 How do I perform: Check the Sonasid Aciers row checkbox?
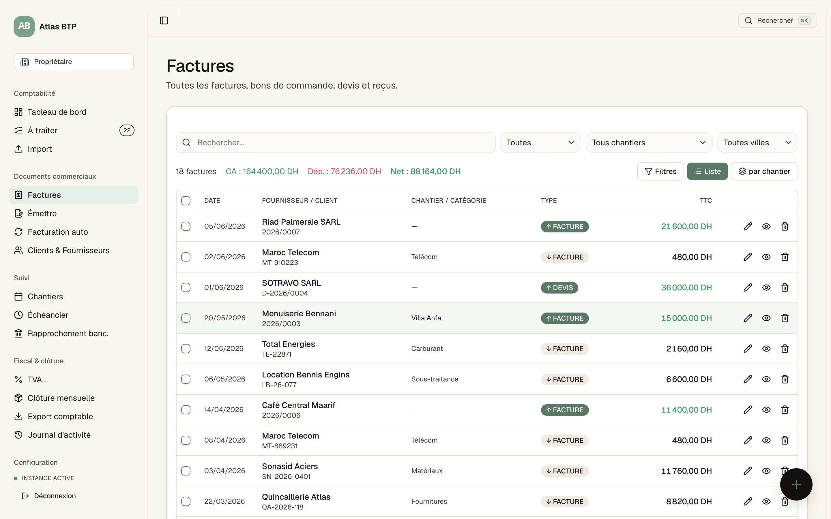(x=186, y=471)
